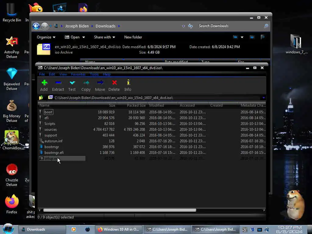The width and height of the screenshot is (312, 234).
Task: Sort by the Accessed column header
Action: [x=193, y=105]
